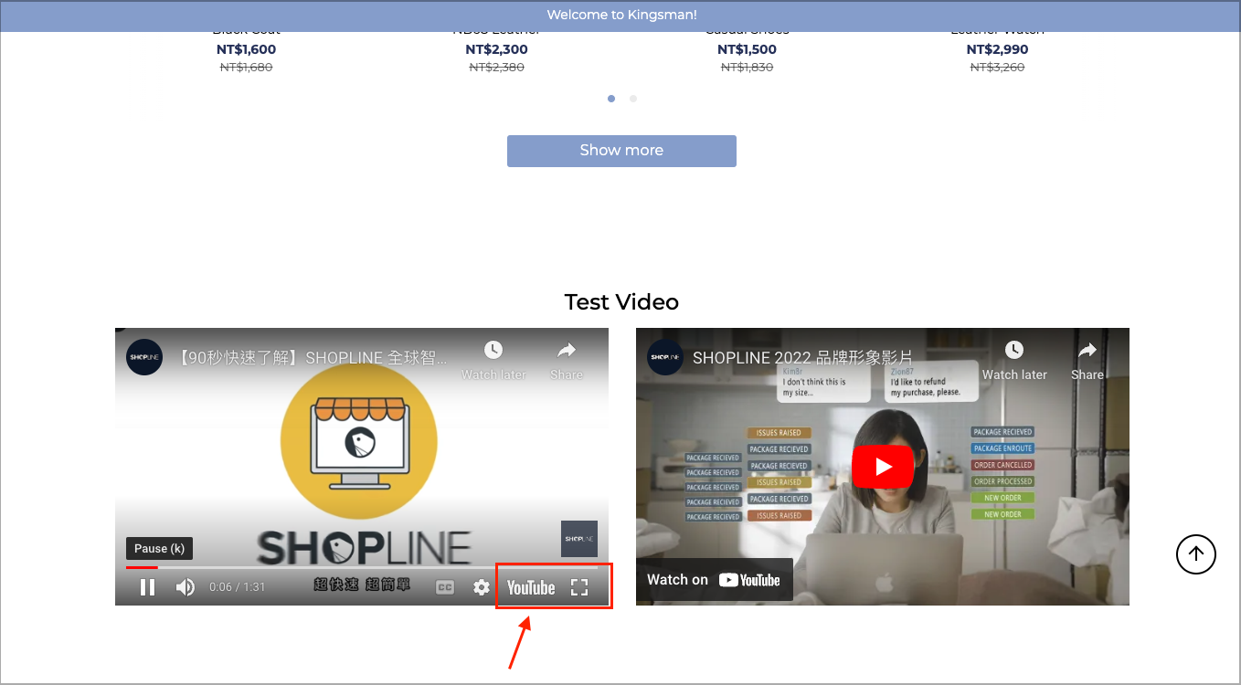Share the 90秒 SHOPLINE video
The height and width of the screenshot is (685, 1241).
pos(567,361)
